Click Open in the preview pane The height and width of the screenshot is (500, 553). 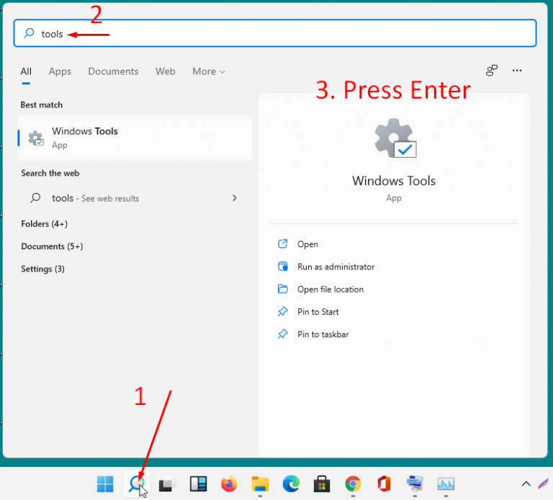pyautogui.click(x=307, y=244)
